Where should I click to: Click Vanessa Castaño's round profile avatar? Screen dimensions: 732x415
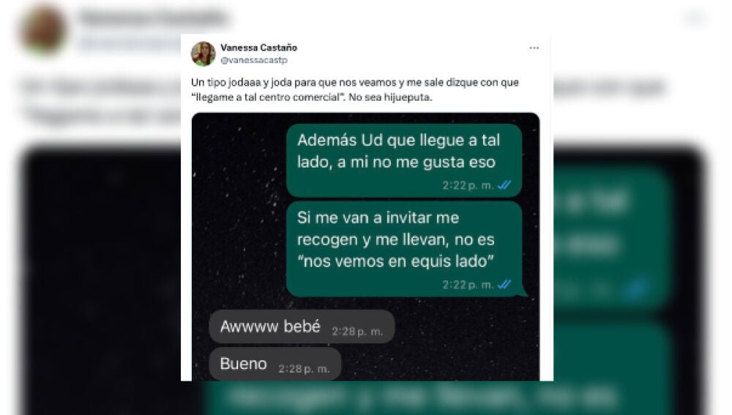203,53
